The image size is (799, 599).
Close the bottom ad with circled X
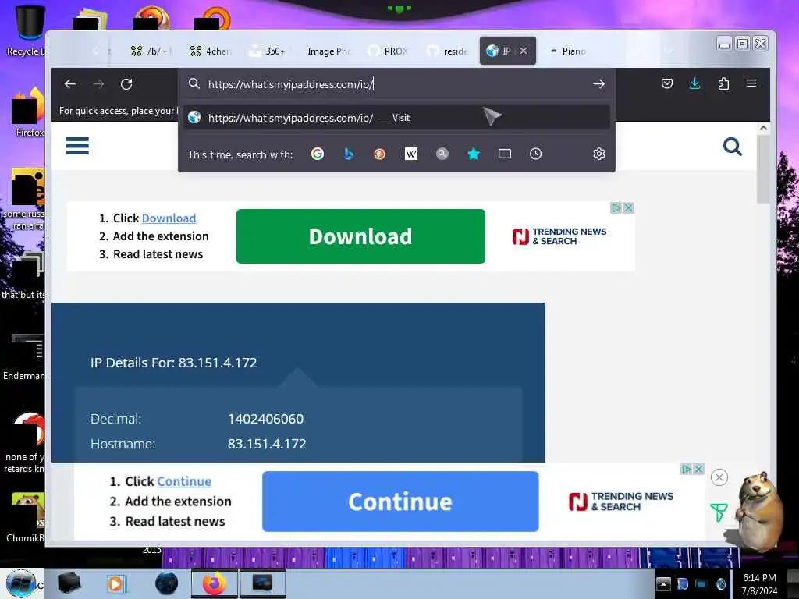pos(719,478)
